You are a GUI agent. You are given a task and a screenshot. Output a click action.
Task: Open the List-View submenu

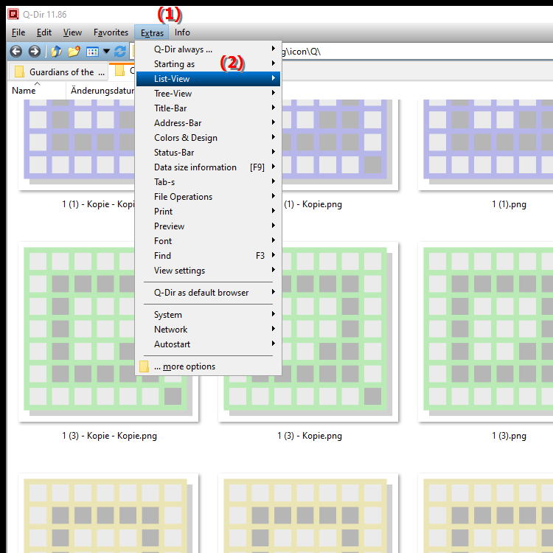208,79
